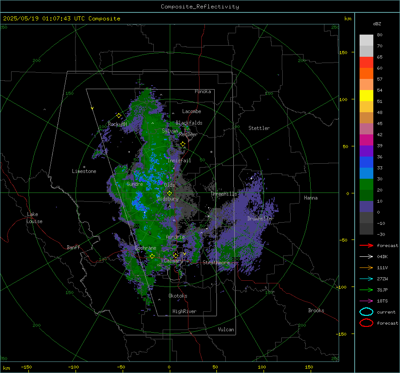Click the 18TS legend label
The height and width of the screenshot is (373, 400).
(x=382, y=301)
